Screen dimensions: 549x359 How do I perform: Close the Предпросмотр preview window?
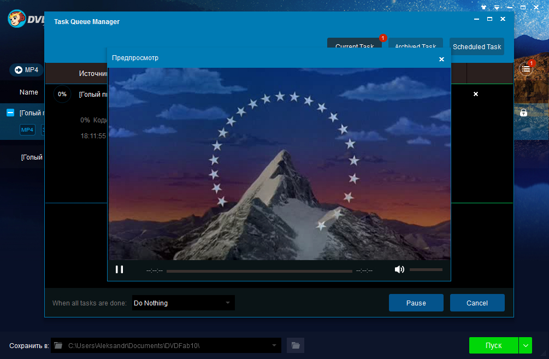click(x=441, y=59)
